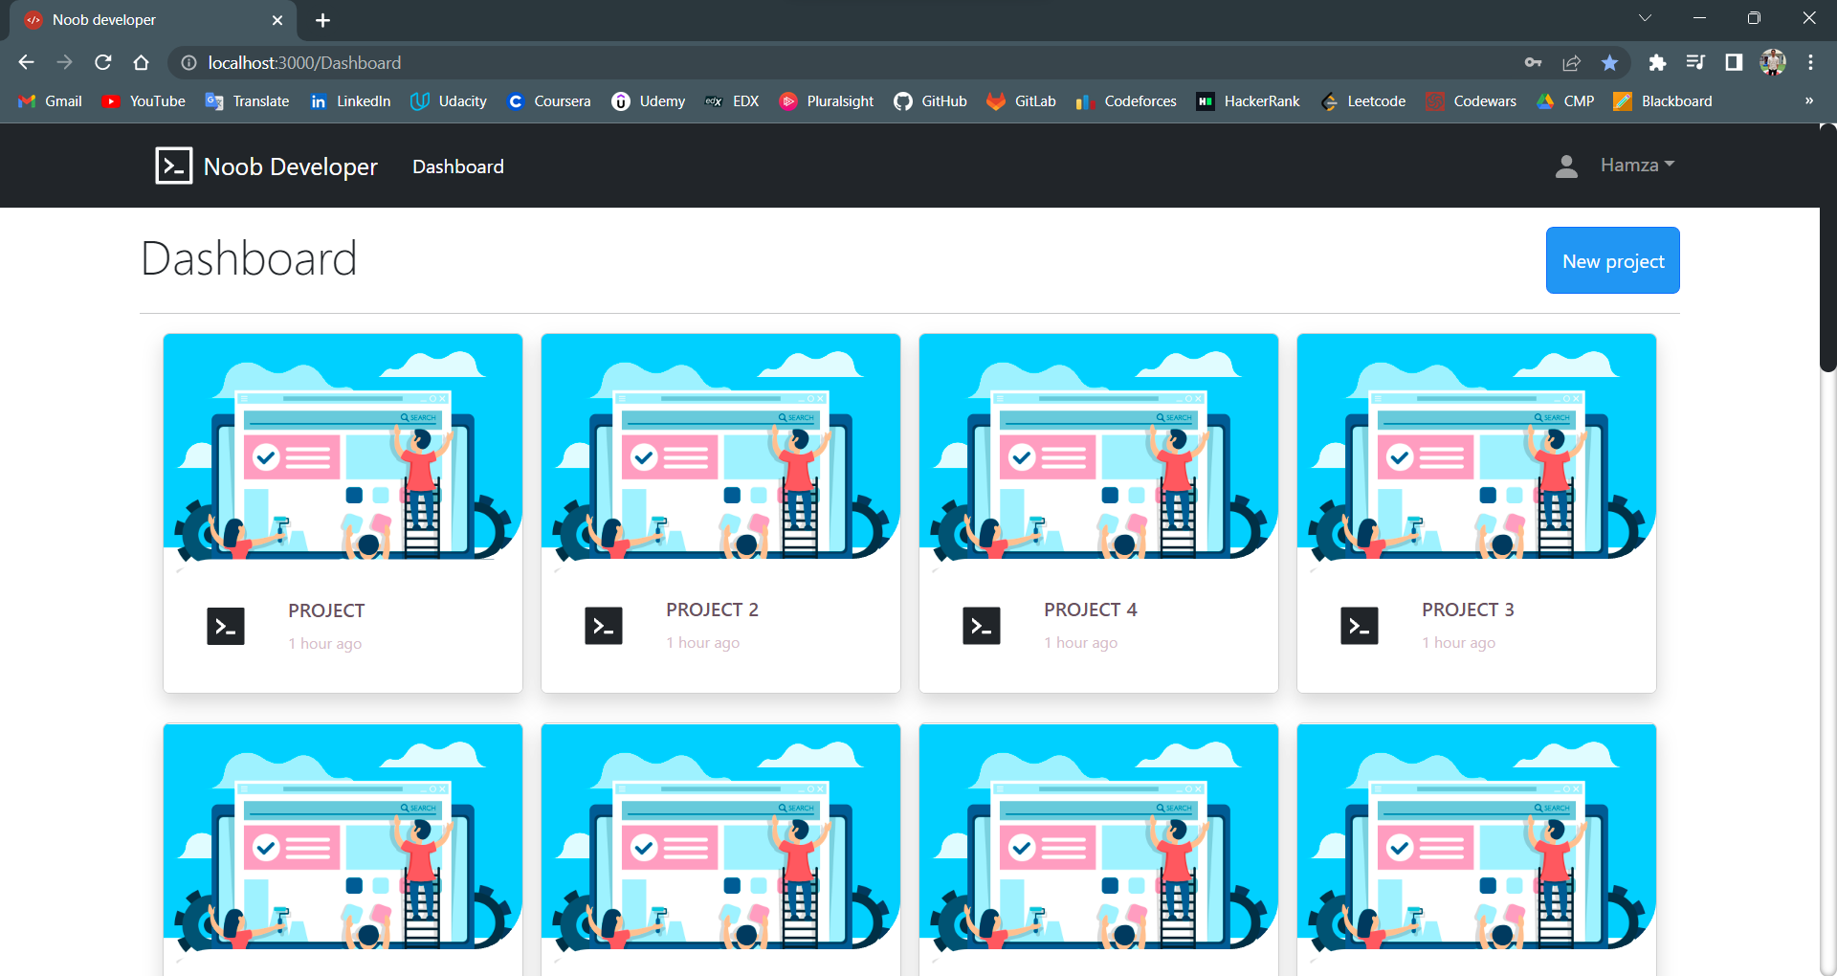
Task: Open the HackerRank bookmark
Action: pyautogui.click(x=1249, y=101)
